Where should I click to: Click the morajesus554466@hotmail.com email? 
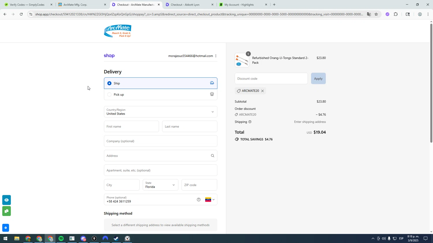tap(191, 56)
